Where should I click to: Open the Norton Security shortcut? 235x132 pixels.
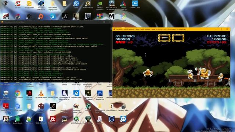[x=88, y=4]
